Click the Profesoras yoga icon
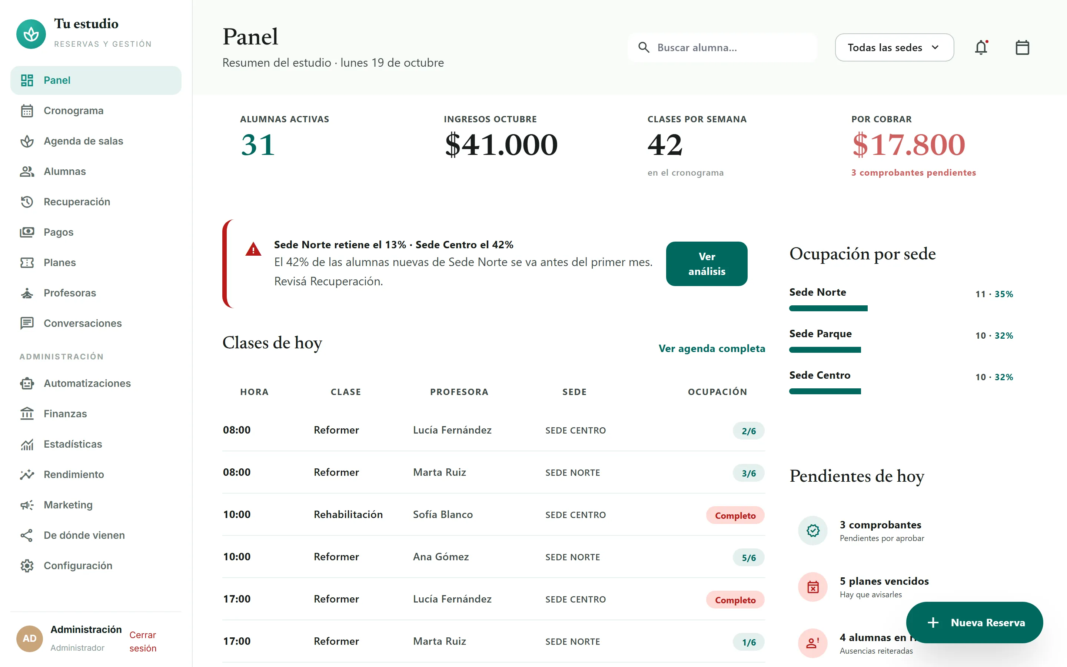The width and height of the screenshot is (1067, 667). 27,293
